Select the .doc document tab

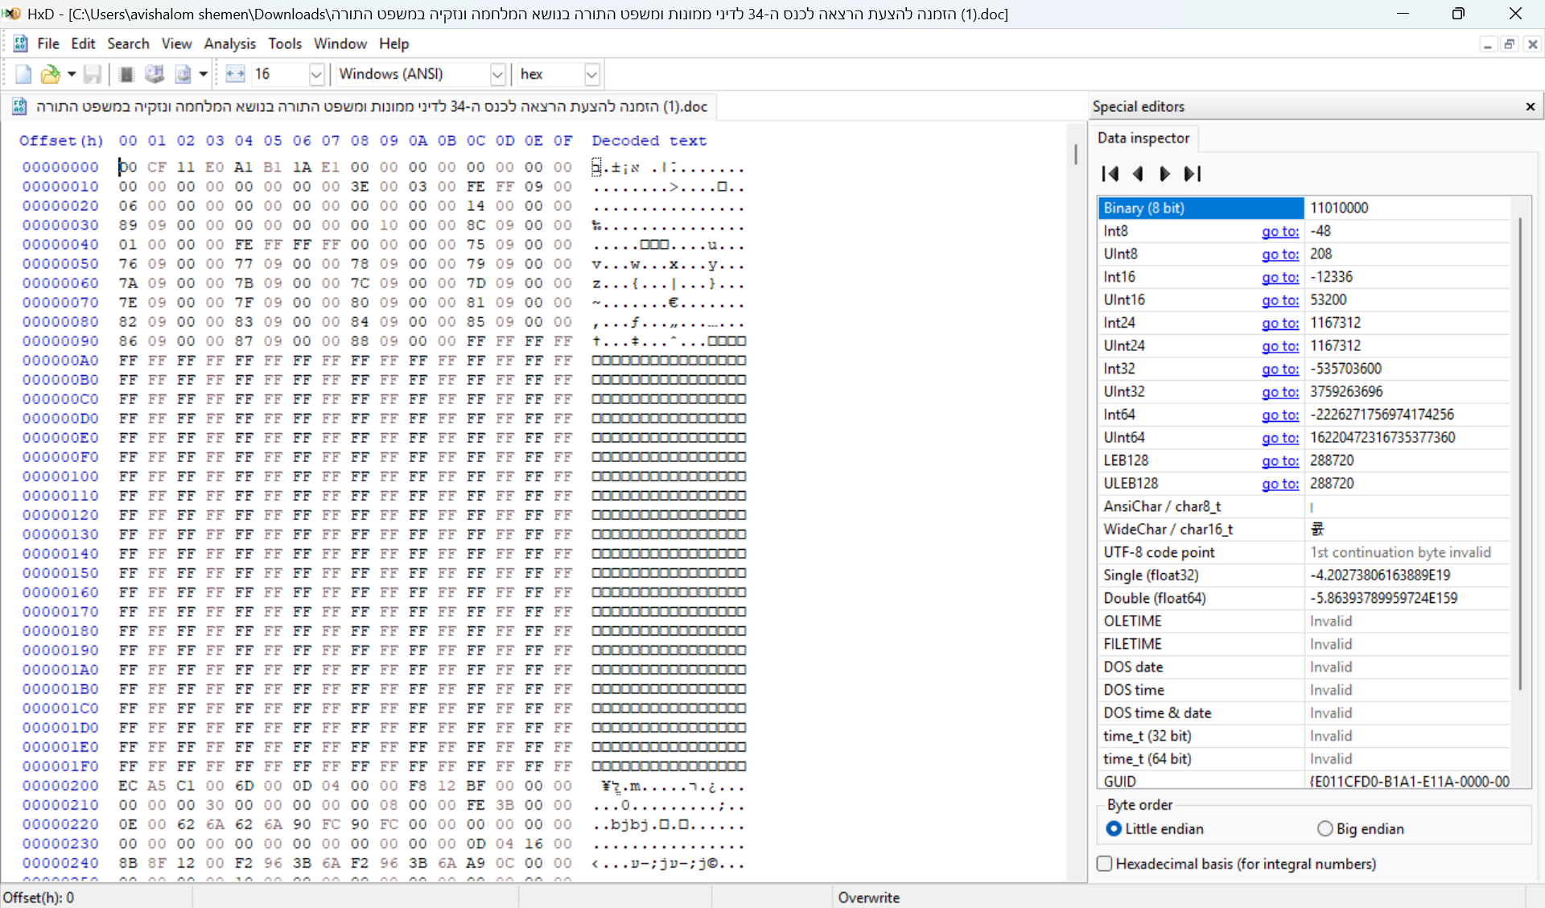(x=360, y=106)
